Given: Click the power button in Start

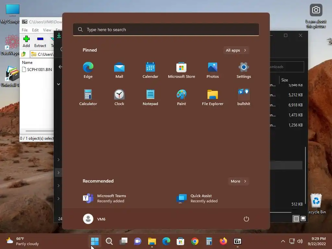Looking at the screenshot, I should point(246,219).
